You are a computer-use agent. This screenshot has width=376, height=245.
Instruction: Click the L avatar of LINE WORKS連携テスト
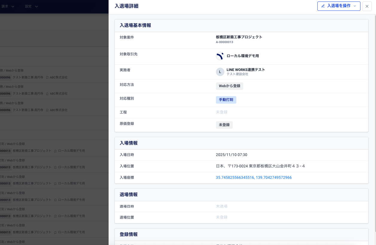[220, 72]
